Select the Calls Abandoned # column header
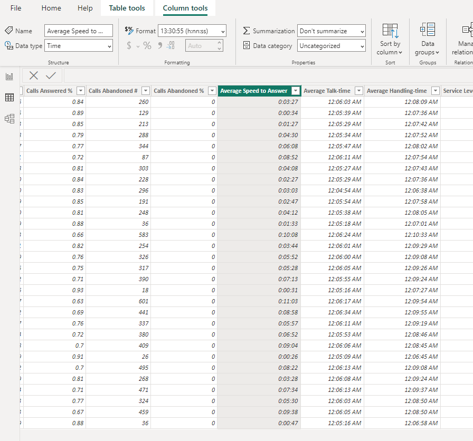 pos(113,91)
